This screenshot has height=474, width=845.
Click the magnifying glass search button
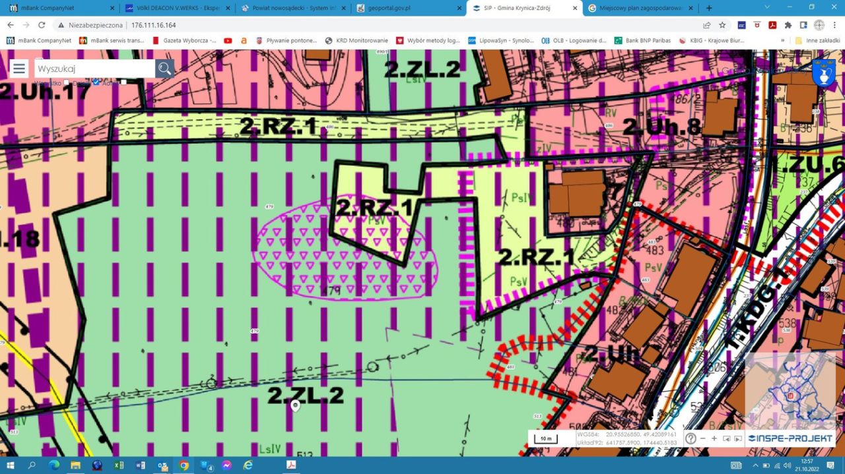click(x=164, y=69)
